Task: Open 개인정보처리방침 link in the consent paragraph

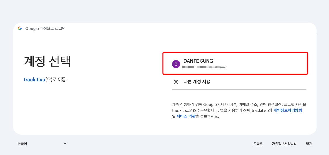Action: click(288, 110)
